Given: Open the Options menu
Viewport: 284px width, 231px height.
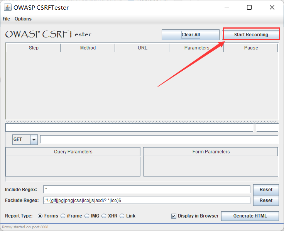Looking at the screenshot, I should tap(23, 19).
